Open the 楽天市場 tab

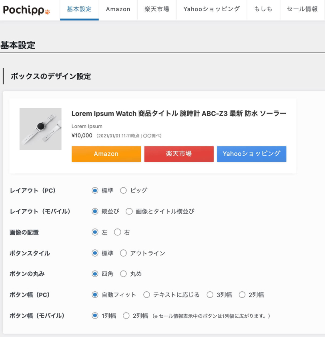[157, 10]
